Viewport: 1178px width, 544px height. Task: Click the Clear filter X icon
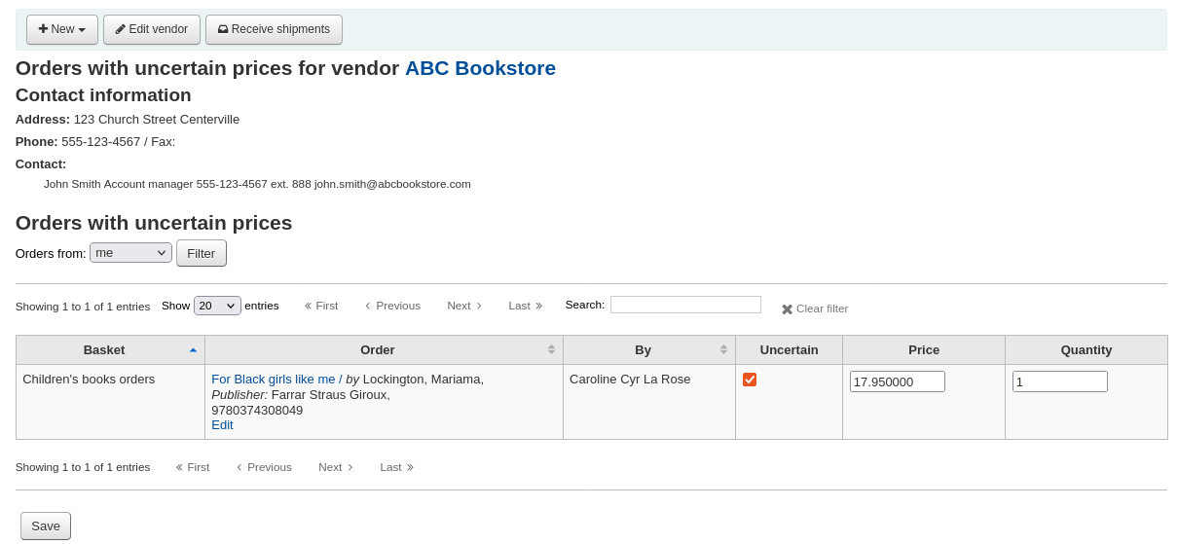[787, 309]
